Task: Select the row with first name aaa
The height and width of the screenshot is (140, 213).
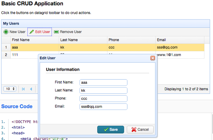Action: (103, 47)
